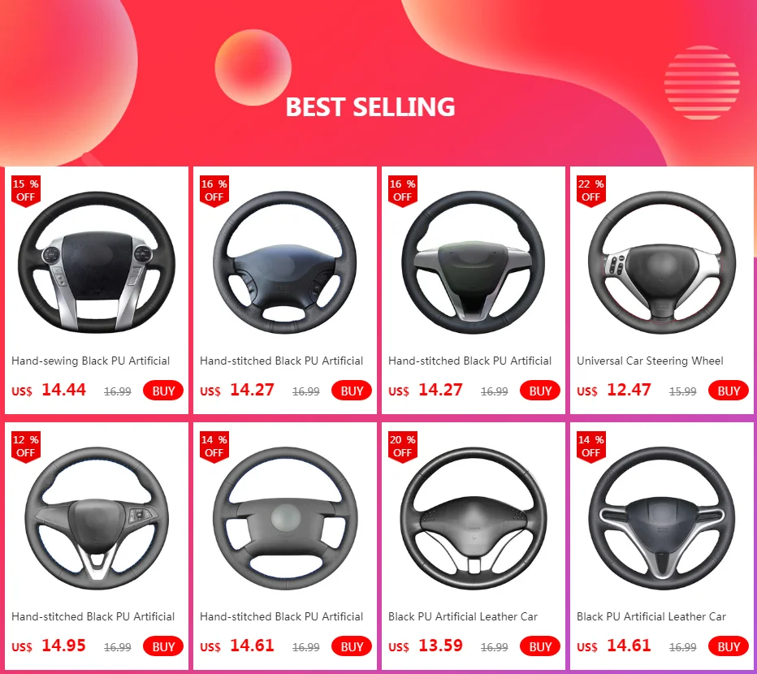Buy the second product in the bottom row
The image size is (757, 674).
(x=352, y=646)
